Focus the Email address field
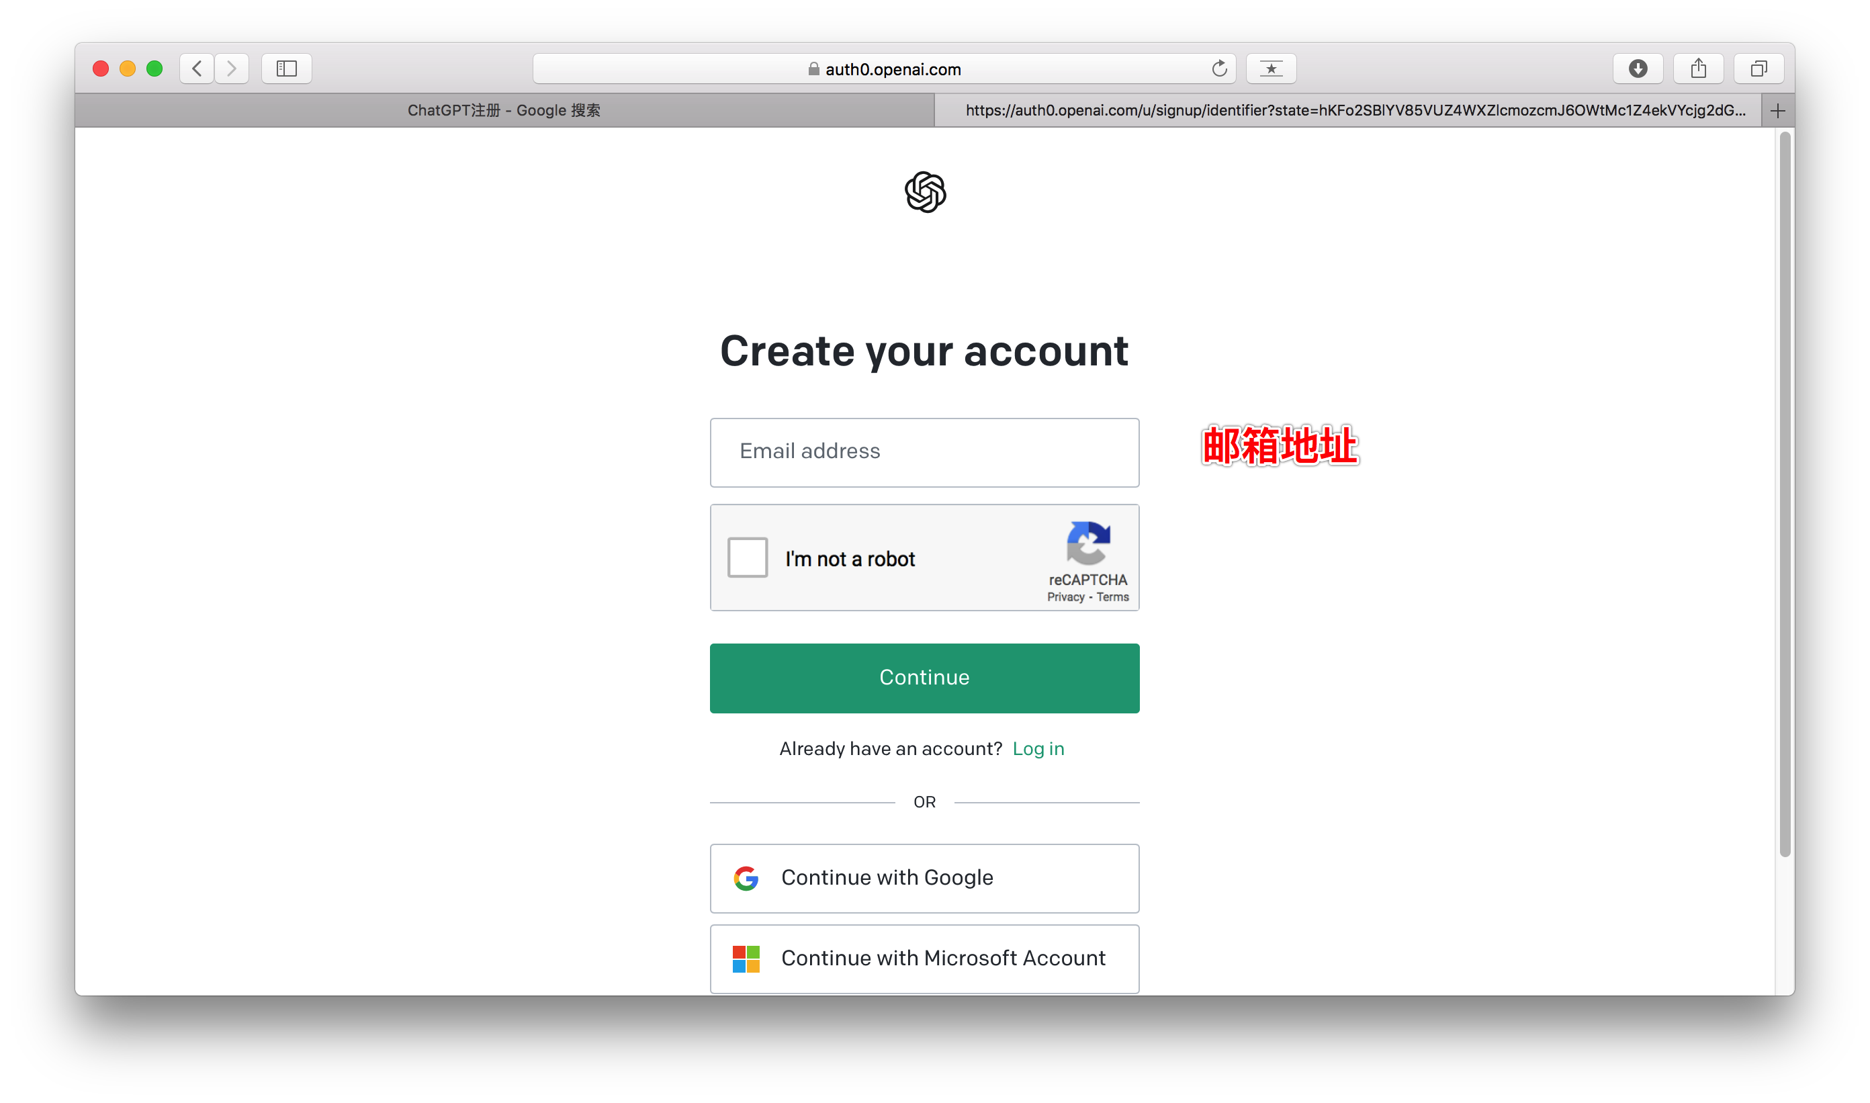Viewport: 1870px width, 1103px height. (925, 452)
